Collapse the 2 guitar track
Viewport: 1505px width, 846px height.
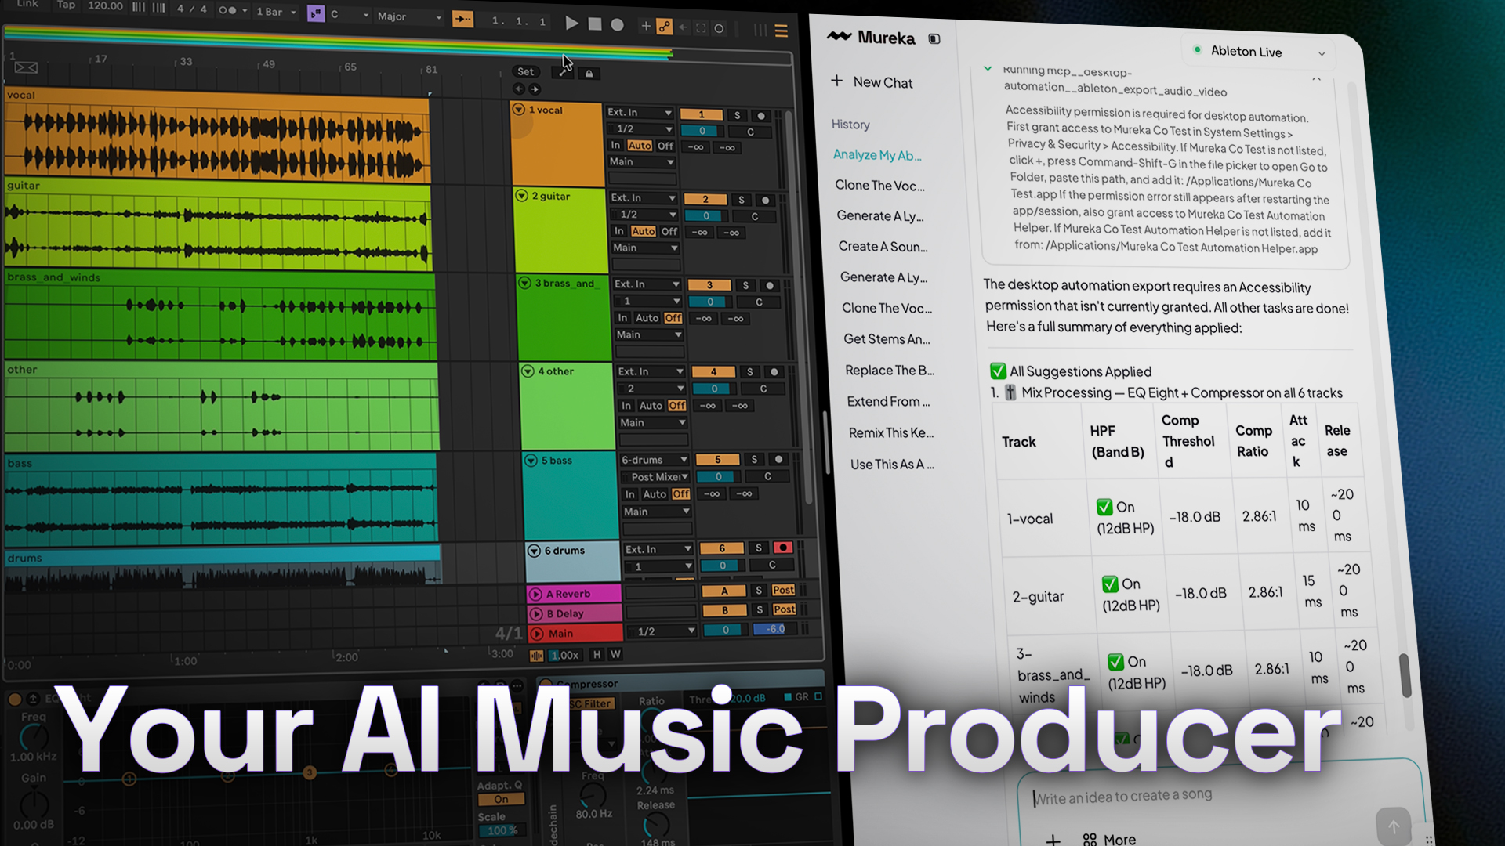pyautogui.click(x=522, y=196)
